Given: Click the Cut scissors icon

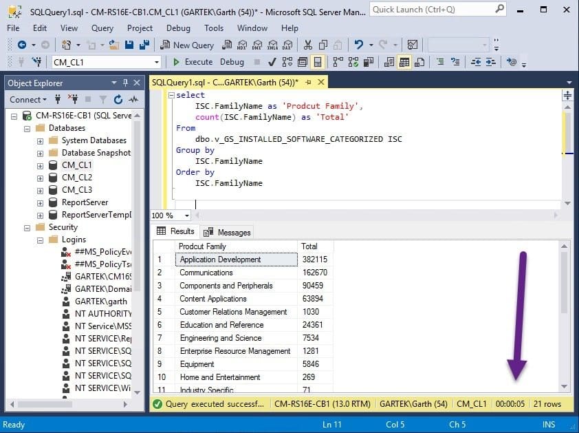Looking at the screenshot, I should 307,45.
